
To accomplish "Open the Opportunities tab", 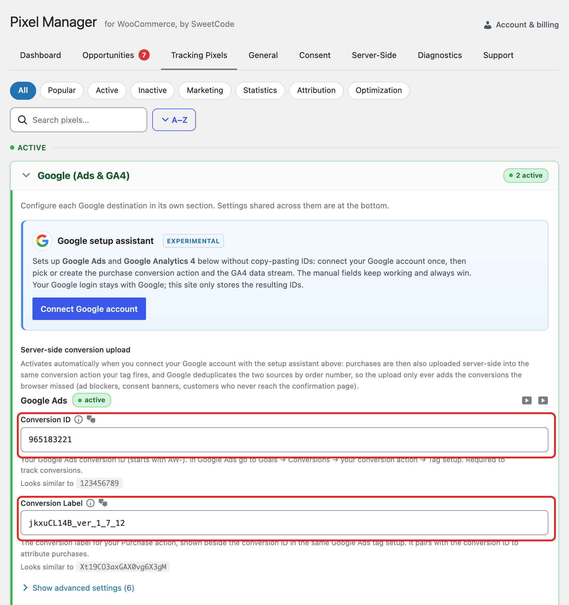I will [108, 55].
